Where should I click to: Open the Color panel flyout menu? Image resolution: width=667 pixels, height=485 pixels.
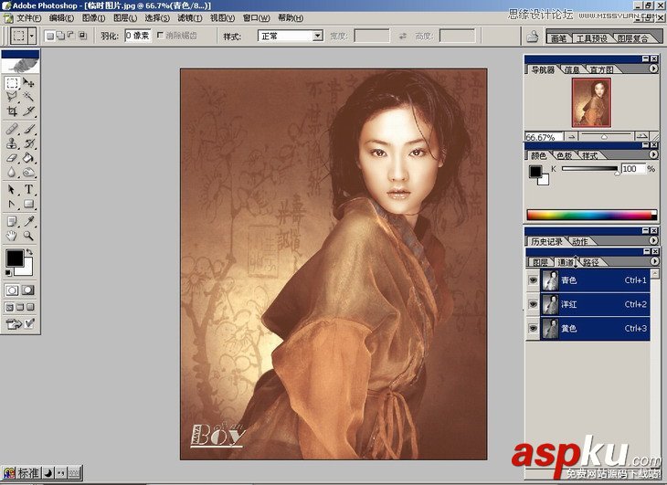[653, 154]
